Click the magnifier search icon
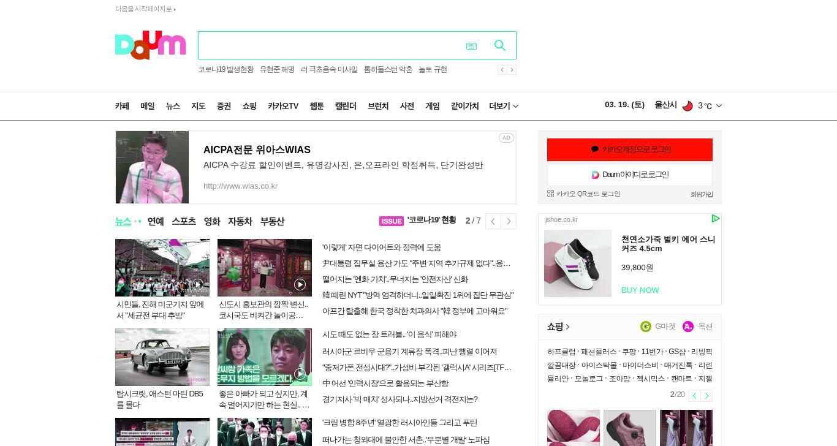The width and height of the screenshot is (837, 446). (500, 45)
